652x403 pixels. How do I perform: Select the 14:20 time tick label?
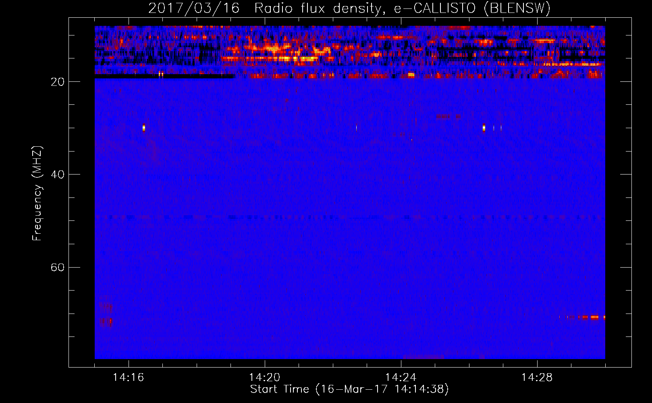264,378
